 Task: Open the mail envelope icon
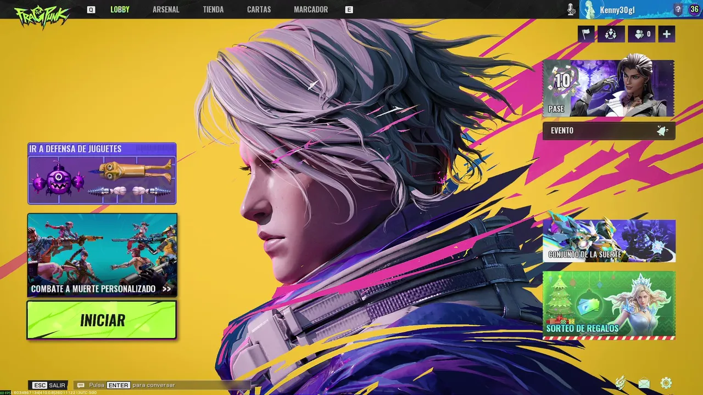(644, 383)
